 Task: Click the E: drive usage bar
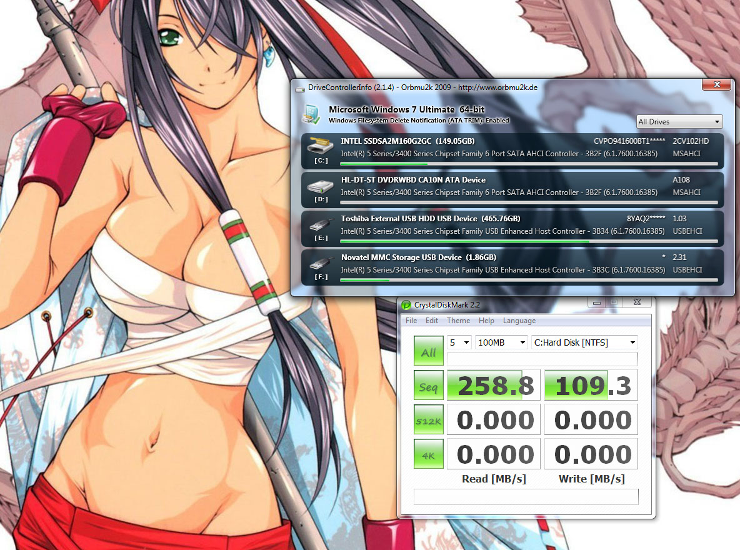click(x=529, y=241)
